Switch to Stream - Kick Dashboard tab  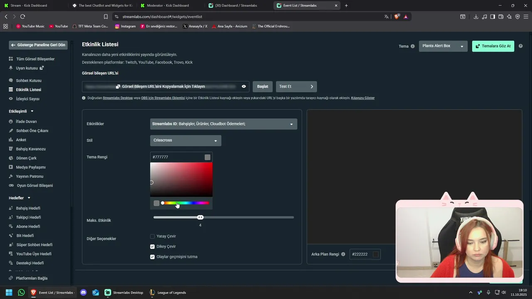[33, 5]
